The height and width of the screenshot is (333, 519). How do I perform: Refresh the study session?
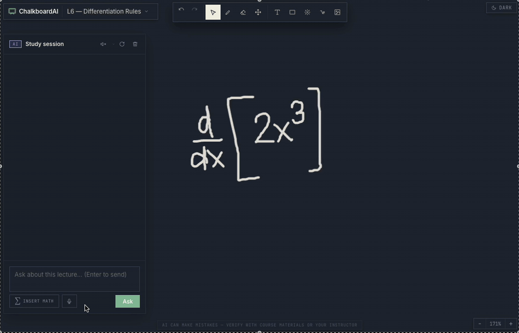[122, 44]
